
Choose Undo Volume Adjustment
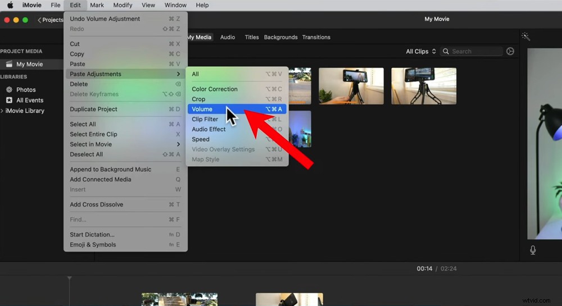click(125, 19)
